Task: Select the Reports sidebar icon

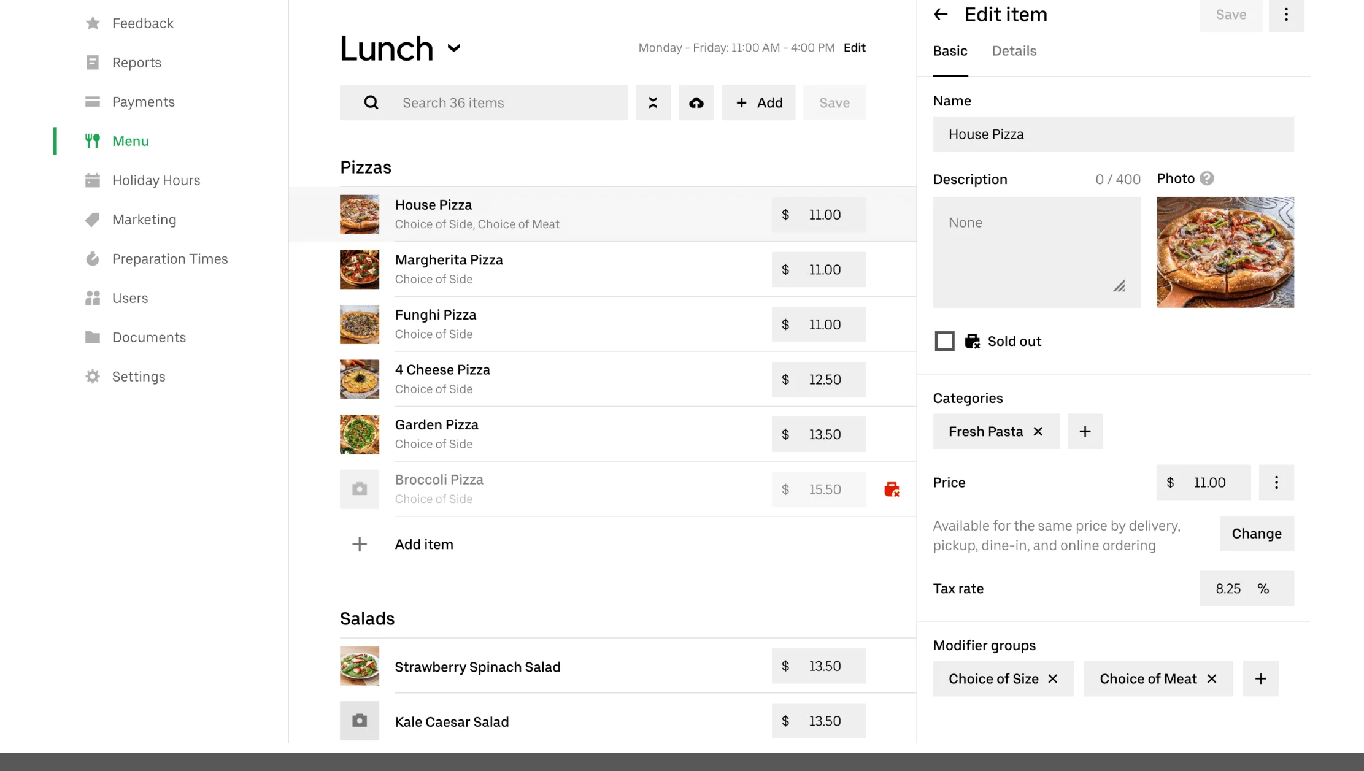Action: tap(93, 62)
